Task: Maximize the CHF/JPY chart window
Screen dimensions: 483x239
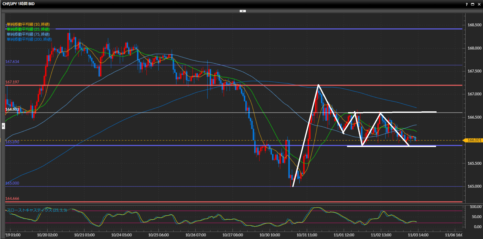Action: pos(473,4)
